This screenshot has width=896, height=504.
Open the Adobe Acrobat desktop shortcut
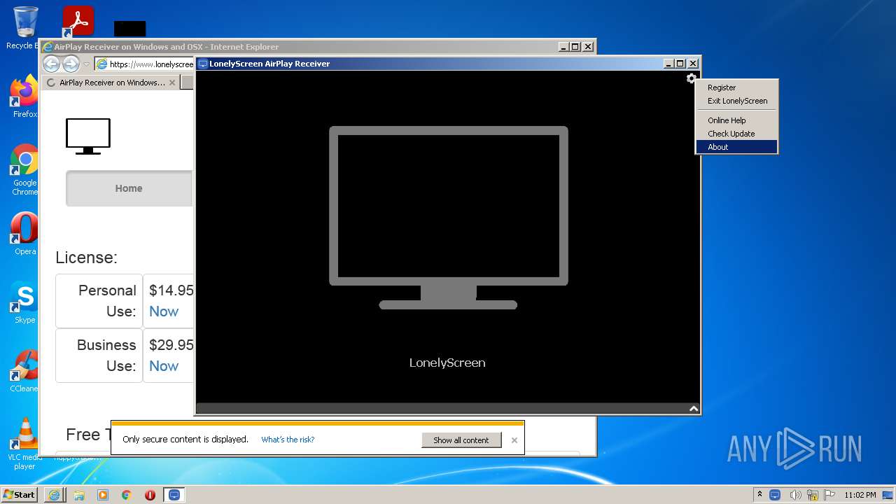point(78,22)
